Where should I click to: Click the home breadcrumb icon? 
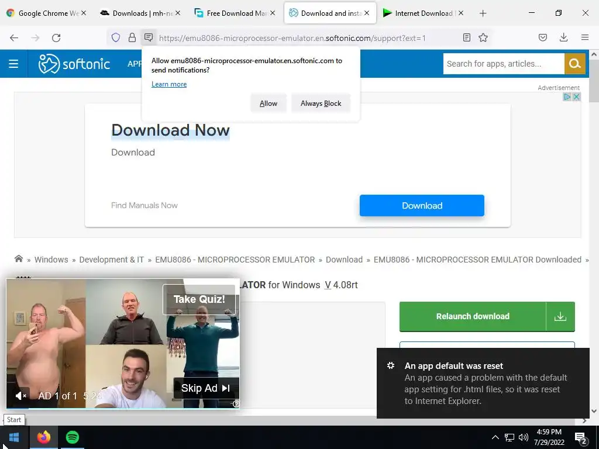tap(19, 259)
